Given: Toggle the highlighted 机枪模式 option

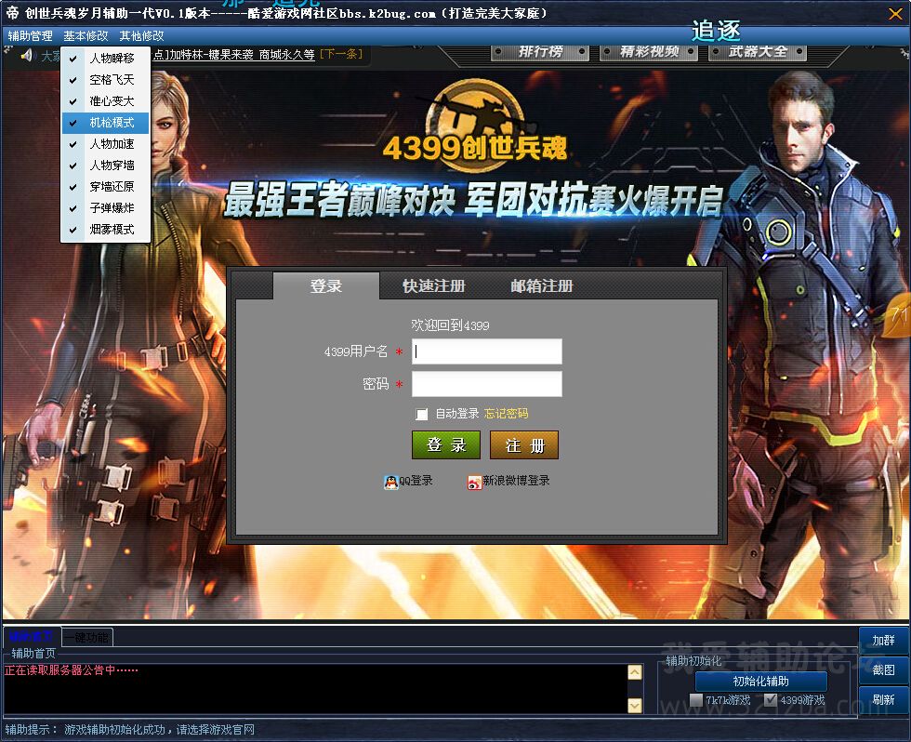Looking at the screenshot, I should (x=105, y=123).
